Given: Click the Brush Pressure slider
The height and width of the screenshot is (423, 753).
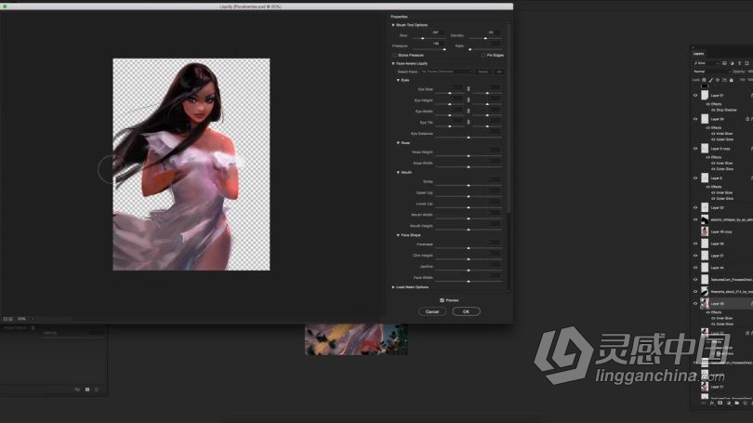Looking at the screenshot, I should click(428, 49).
